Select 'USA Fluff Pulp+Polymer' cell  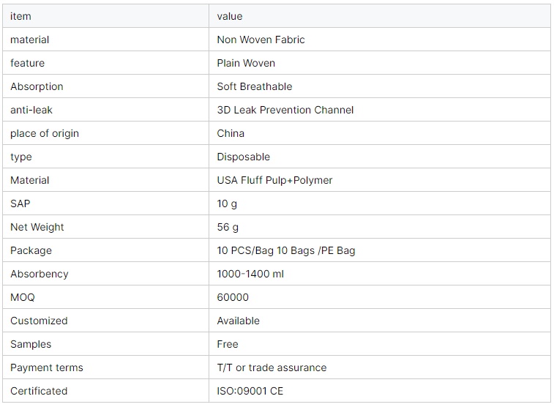380,180
